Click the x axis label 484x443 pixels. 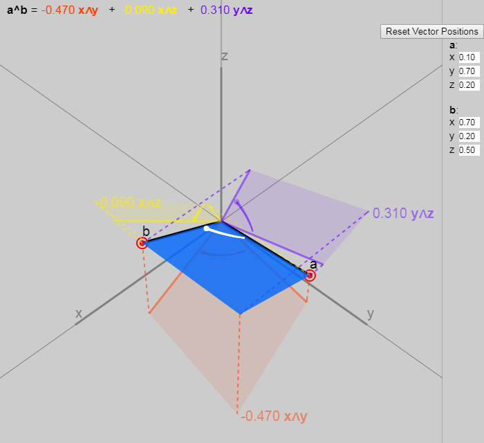pos(79,314)
